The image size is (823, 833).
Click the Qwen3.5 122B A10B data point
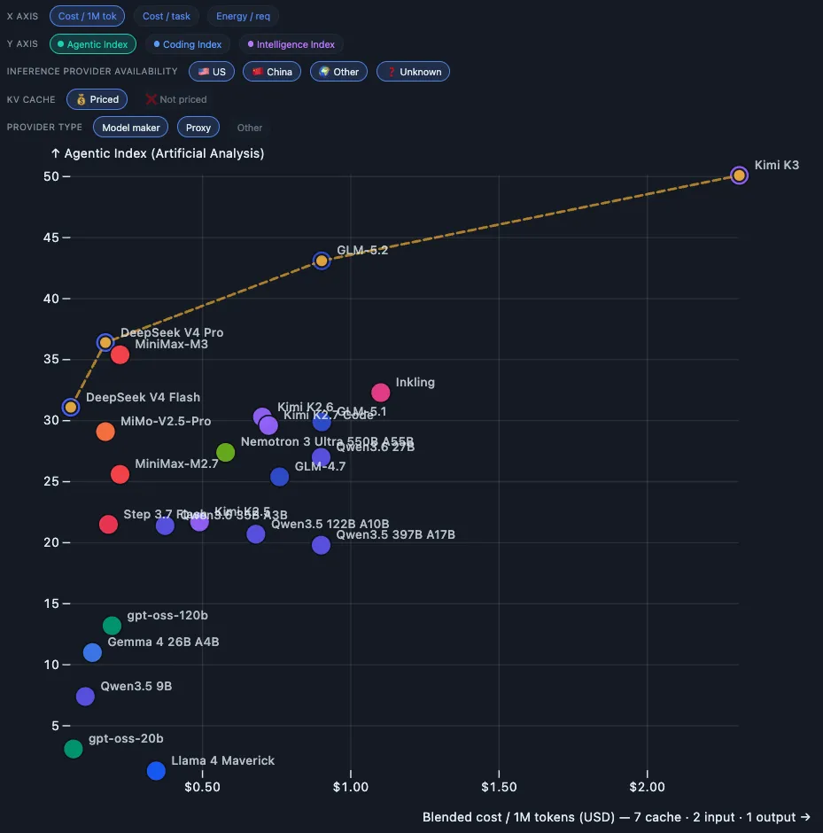point(256,533)
